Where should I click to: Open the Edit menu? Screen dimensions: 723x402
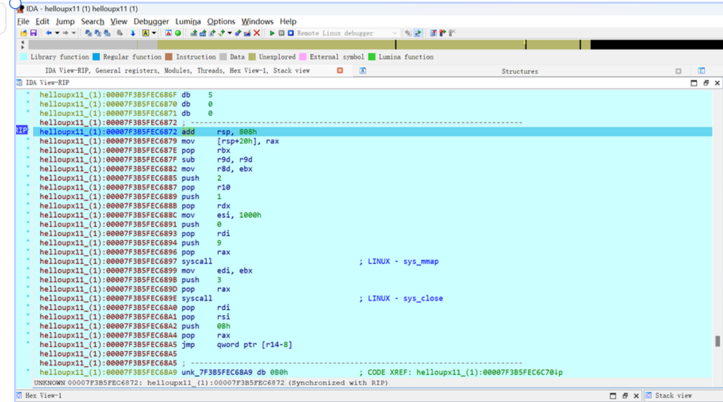(42, 21)
